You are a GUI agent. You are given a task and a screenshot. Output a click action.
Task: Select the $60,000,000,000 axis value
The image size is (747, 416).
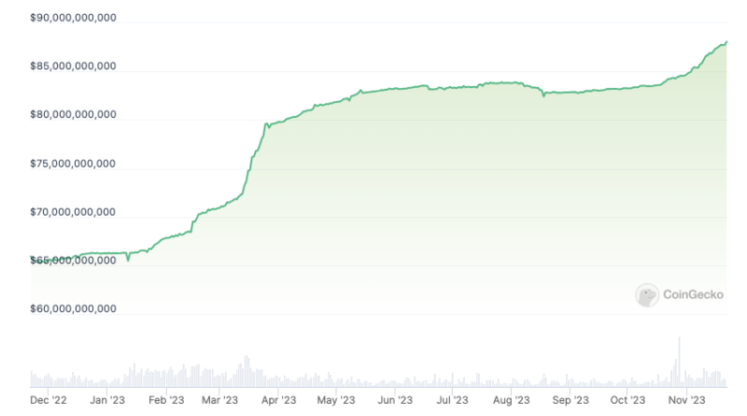pyautogui.click(x=73, y=308)
